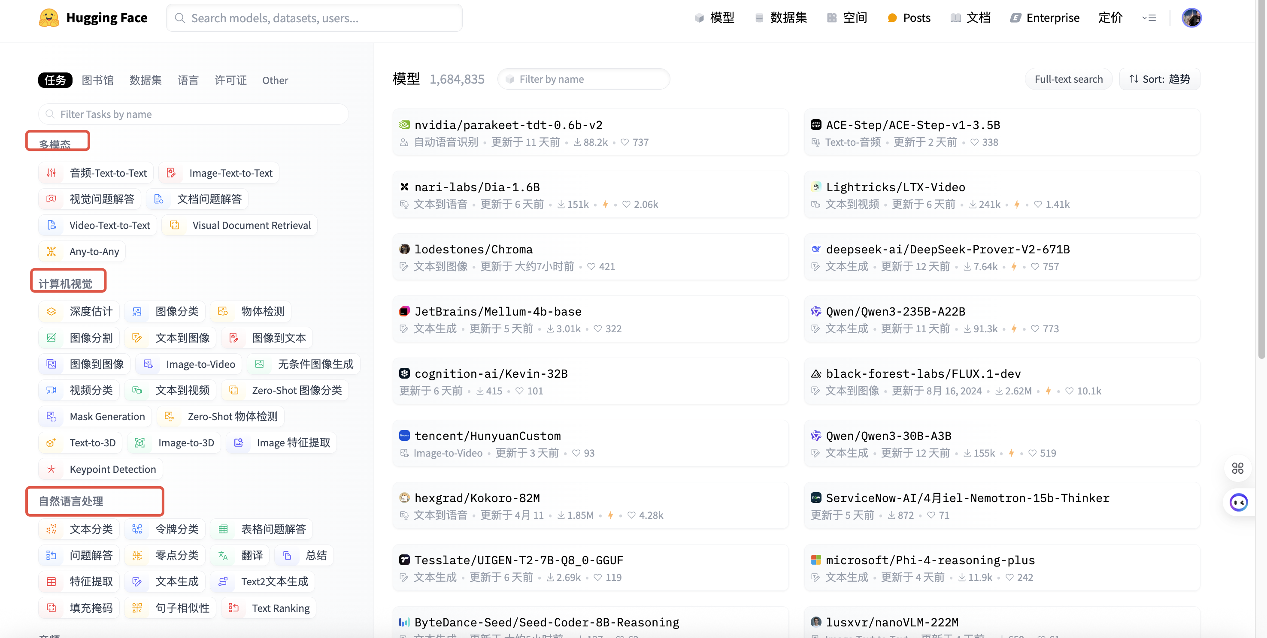
Task: Select the 图像到文本 task
Action: [267, 338]
